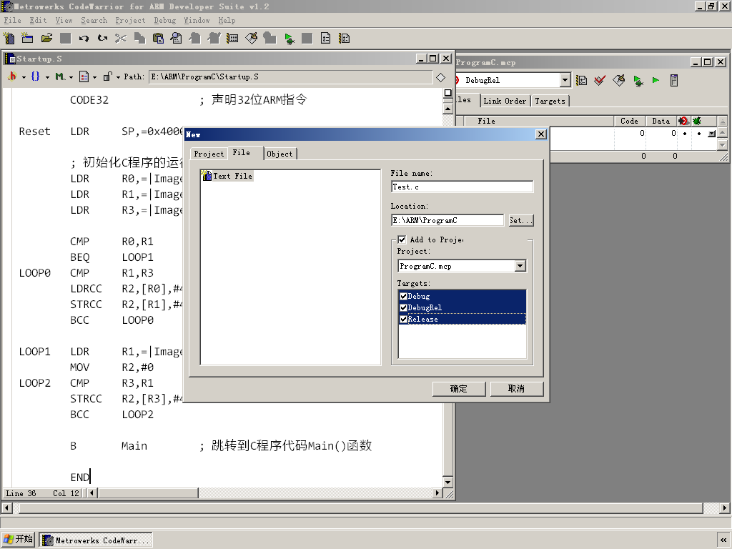Click Synchronize Modification Dates checkmark icon

click(x=600, y=80)
